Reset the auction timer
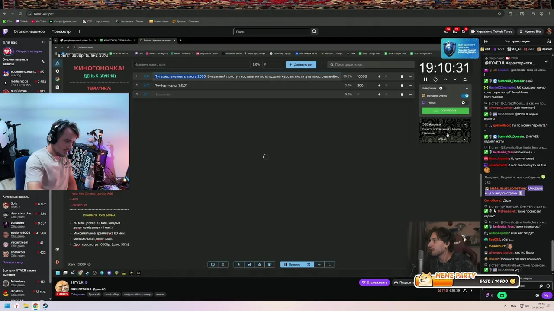The width and height of the screenshot is (554, 311). [x=435, y=79]
